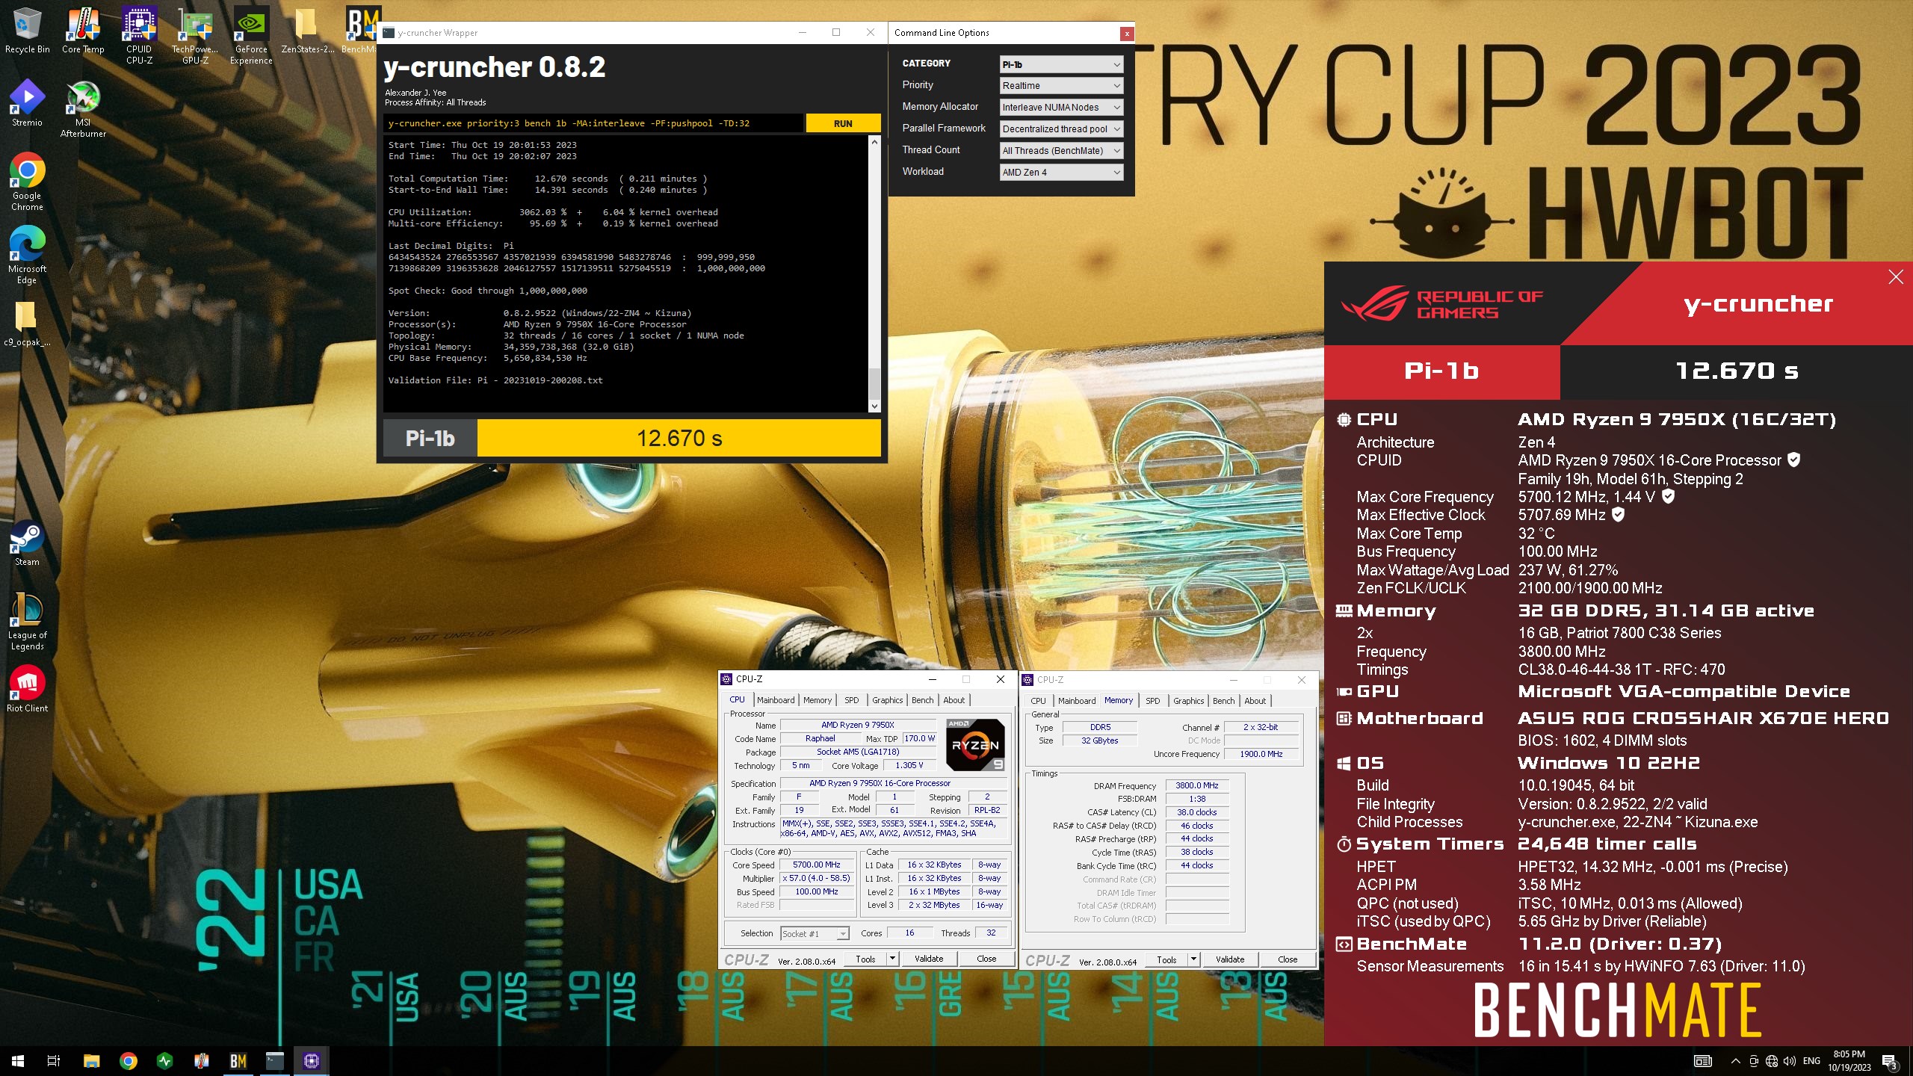Screen dimensions: 1913x1076
Task: Open the Tools dropdown arrow in right CPU-Z
Action: coord(1193,959)
